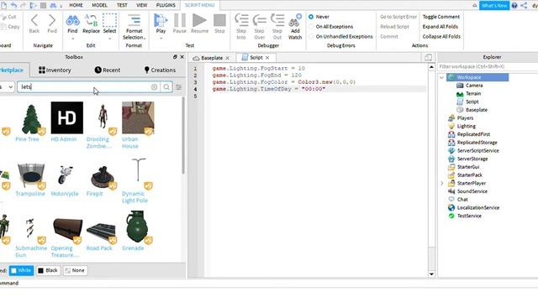Undock the Toolbox panel

click(175, 57)
